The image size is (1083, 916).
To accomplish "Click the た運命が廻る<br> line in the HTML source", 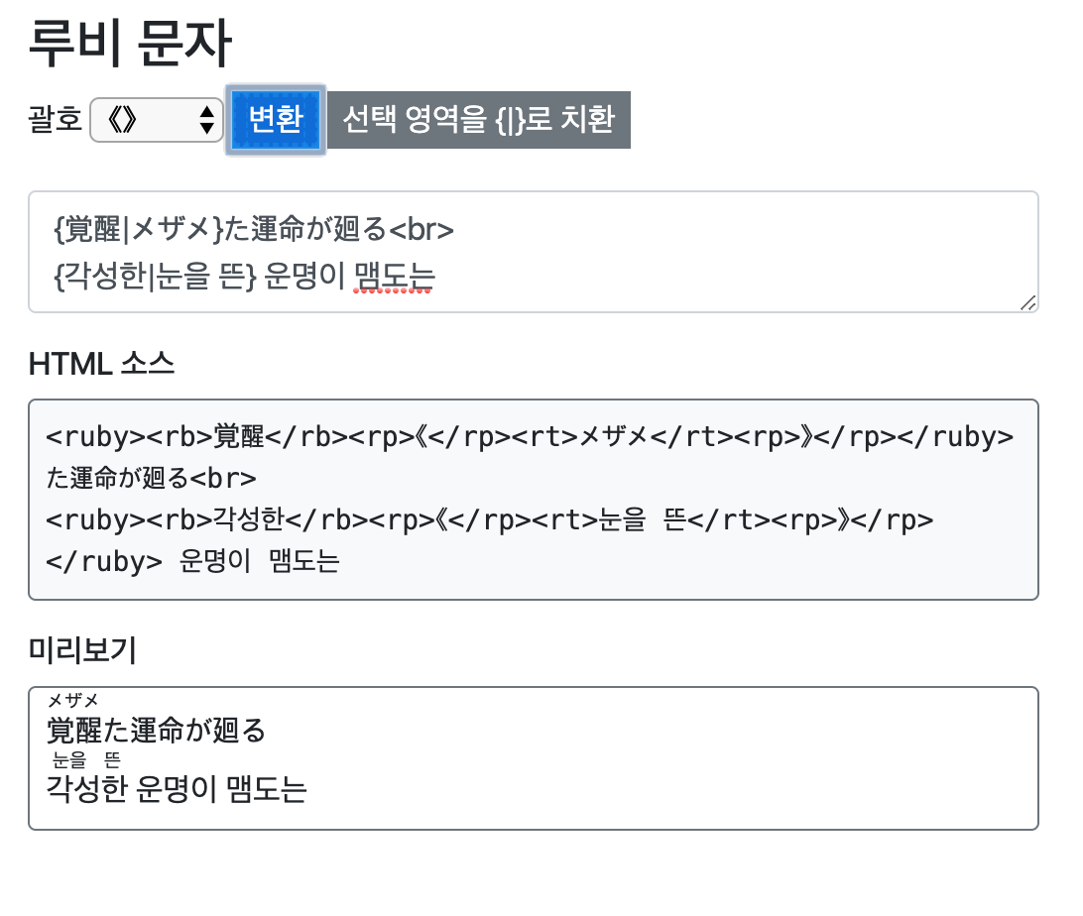I will click(152, 479).
